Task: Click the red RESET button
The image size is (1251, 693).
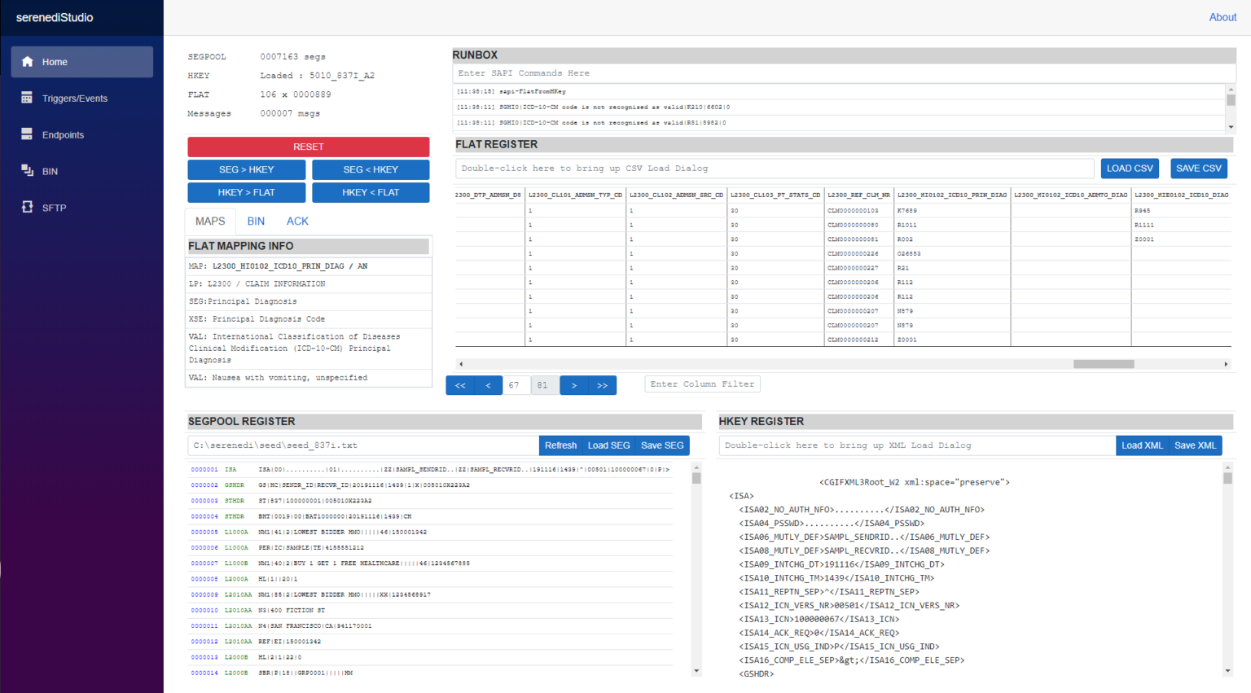Action: click(x=309, y=147)
